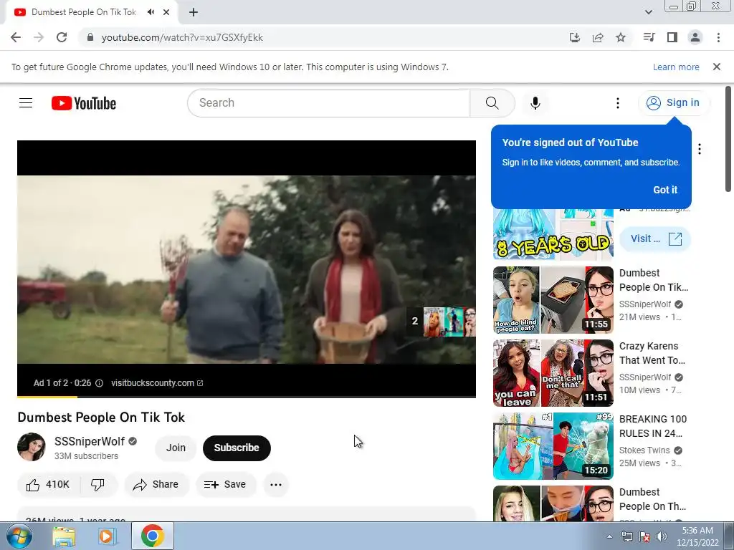Viewport: 734px width, 550px height.
Task: Open the Share dialog
Action: 156,485
